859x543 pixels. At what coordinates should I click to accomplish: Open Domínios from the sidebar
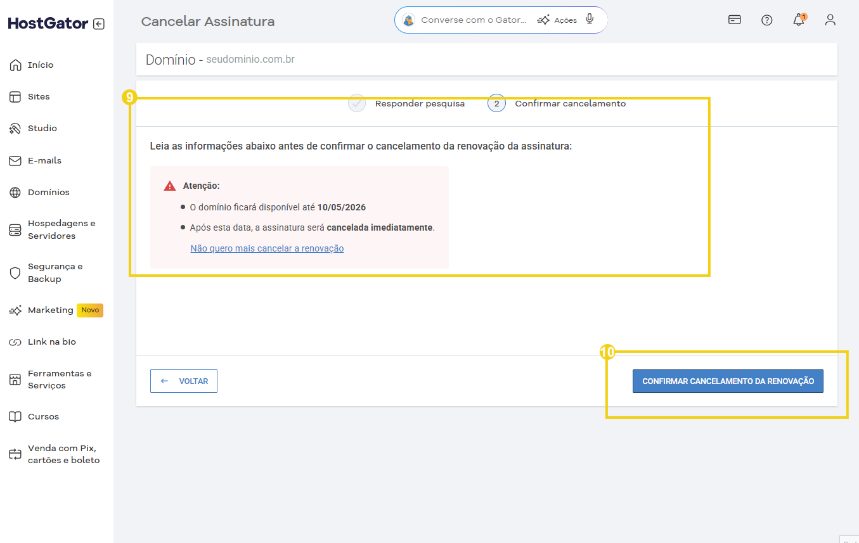tap(48, 192)
